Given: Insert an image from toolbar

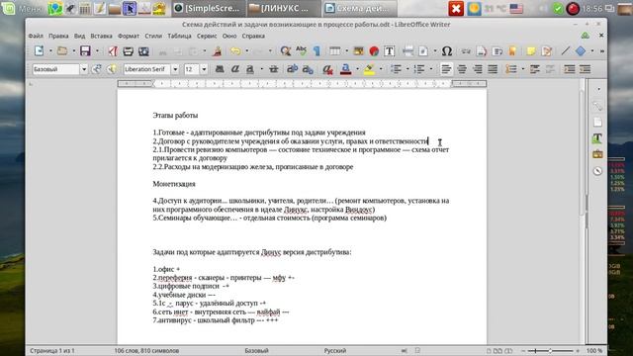Looking at the screenshot, I should (358, 51).
